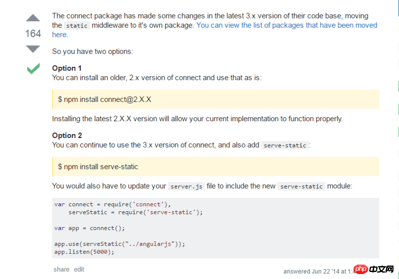Screen dimensions: 399x279
Task: Open the moved packages list link
Action: tap(287, 25)
